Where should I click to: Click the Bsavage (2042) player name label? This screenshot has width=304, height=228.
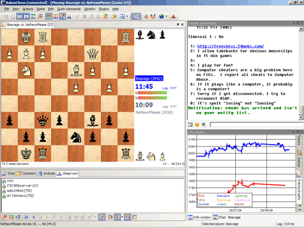(x=149, y=78)
